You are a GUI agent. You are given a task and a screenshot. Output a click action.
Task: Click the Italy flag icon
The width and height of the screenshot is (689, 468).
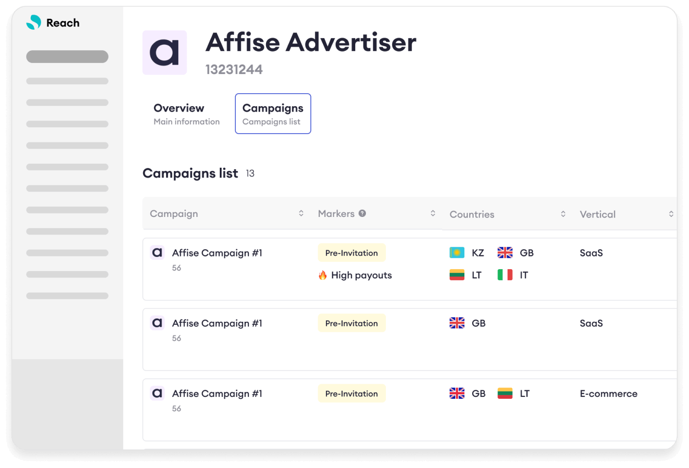click(x=505, y=275)
